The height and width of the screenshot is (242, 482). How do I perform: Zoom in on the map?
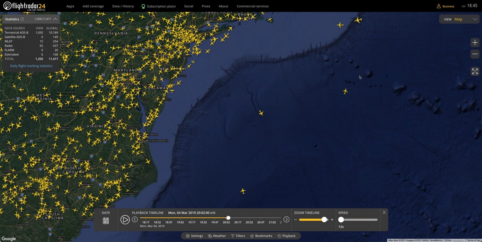pos(475,43)
